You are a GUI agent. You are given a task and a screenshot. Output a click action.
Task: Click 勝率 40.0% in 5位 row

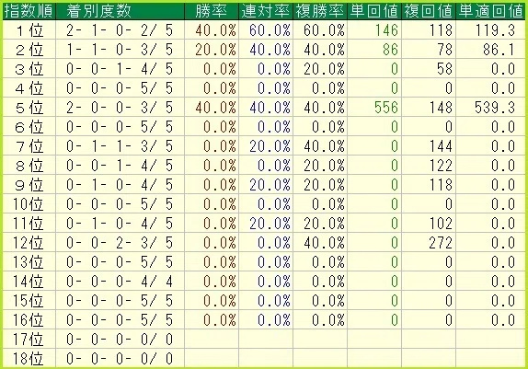(216, 108)
